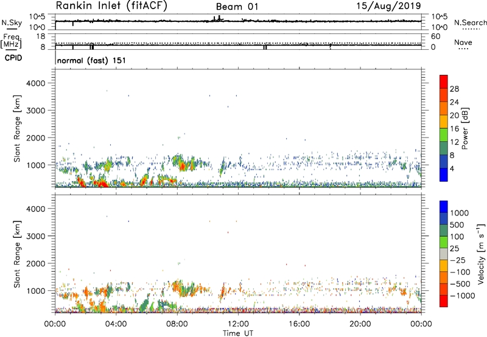Click the 'normal (fast) 151' mode text
Image resolution: width=487 pixels, height=337 pixels.
pyautogui.click(x=92, y=60)
